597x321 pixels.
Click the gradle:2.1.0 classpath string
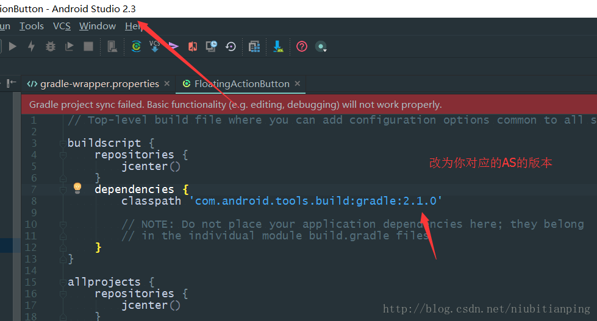point(316,201)
